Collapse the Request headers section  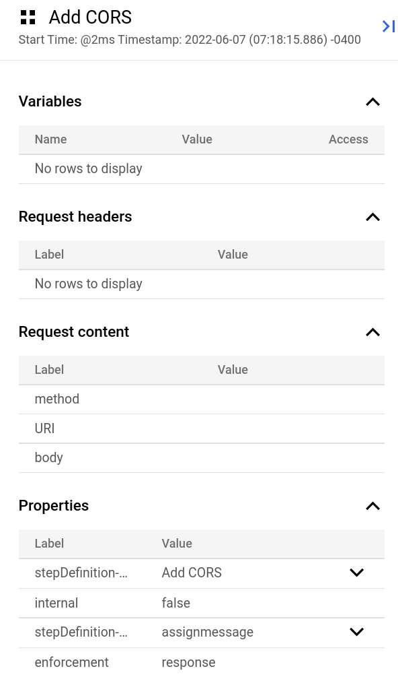(372, 217)
